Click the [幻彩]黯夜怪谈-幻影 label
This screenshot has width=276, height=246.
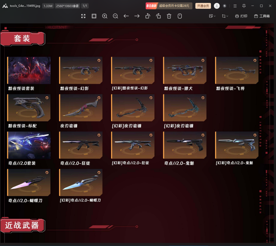(x=130, y=88)
